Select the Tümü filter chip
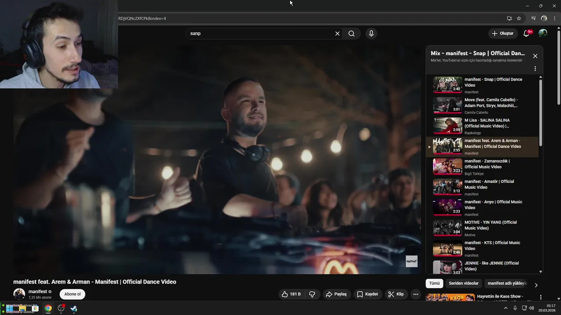Viewport: 561px width, 315px height. tap(434, 283)
